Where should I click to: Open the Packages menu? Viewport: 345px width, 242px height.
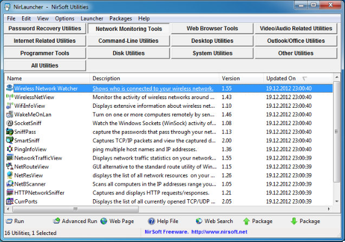point(121,18)
